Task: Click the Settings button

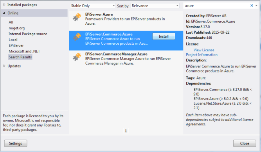Action: click(16, 143)
